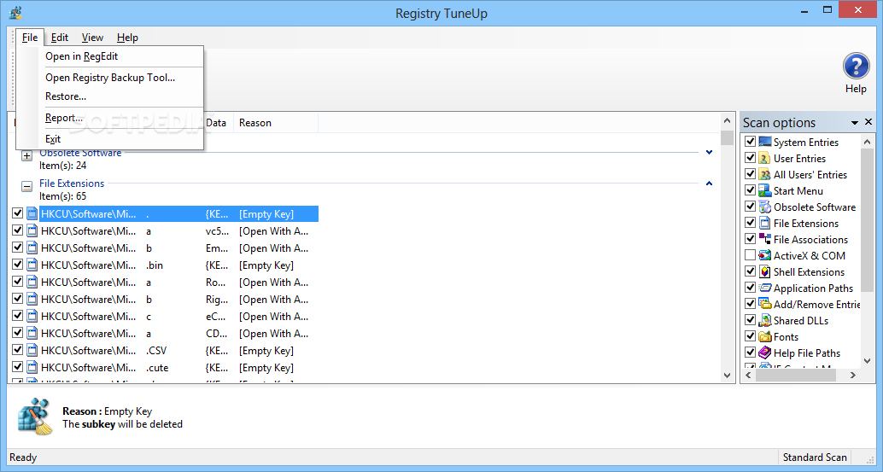Click the Standard Scan status bar panel
The height and width of the screenshot is (472, 883).
(x=815, y=457)
